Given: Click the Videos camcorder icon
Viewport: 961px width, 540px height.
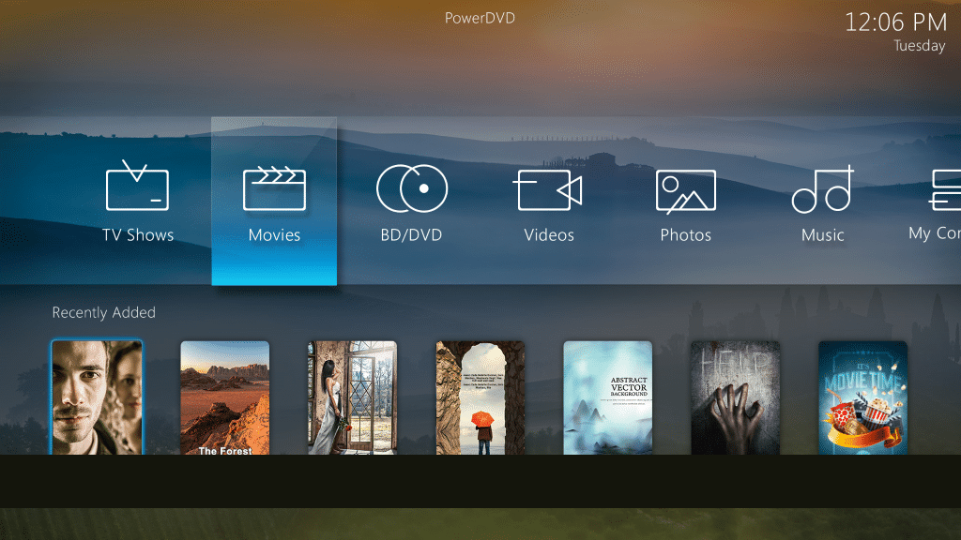Looking at the screenshot, I should point(549,190).
